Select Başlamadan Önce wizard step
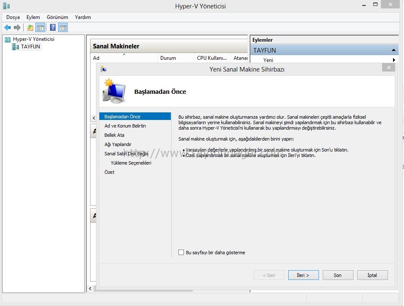The height and width of the screenshot is (306, 404). (135, 117)
